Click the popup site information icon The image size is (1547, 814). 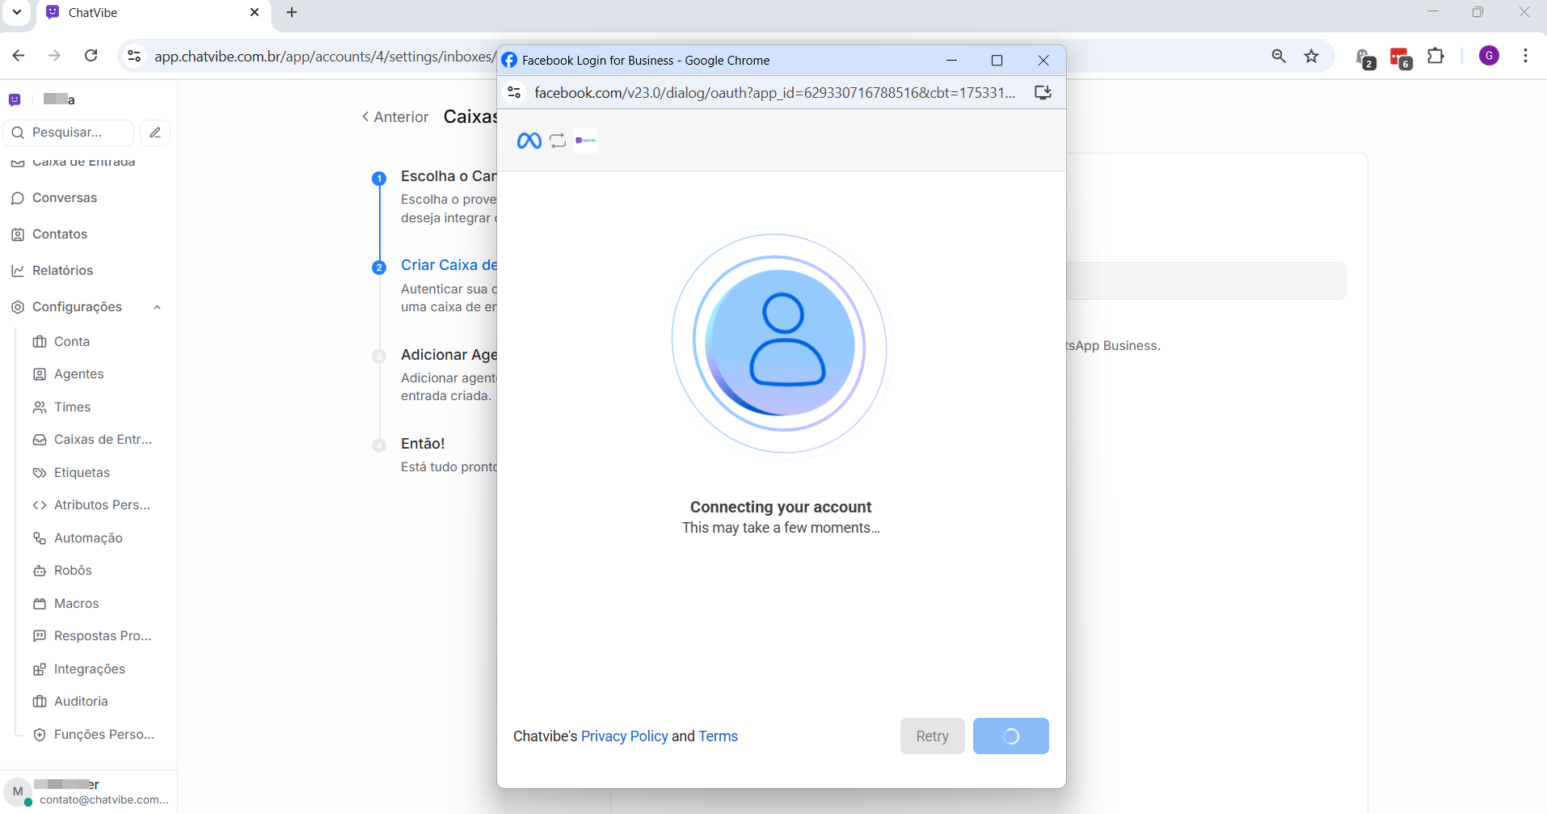(x=514, y=93)
